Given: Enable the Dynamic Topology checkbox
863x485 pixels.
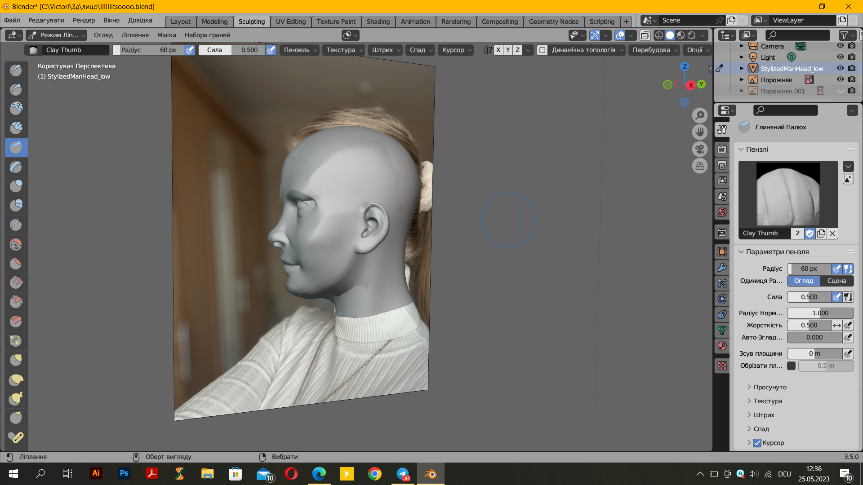Looking at the screenshot, I should 543,50.
